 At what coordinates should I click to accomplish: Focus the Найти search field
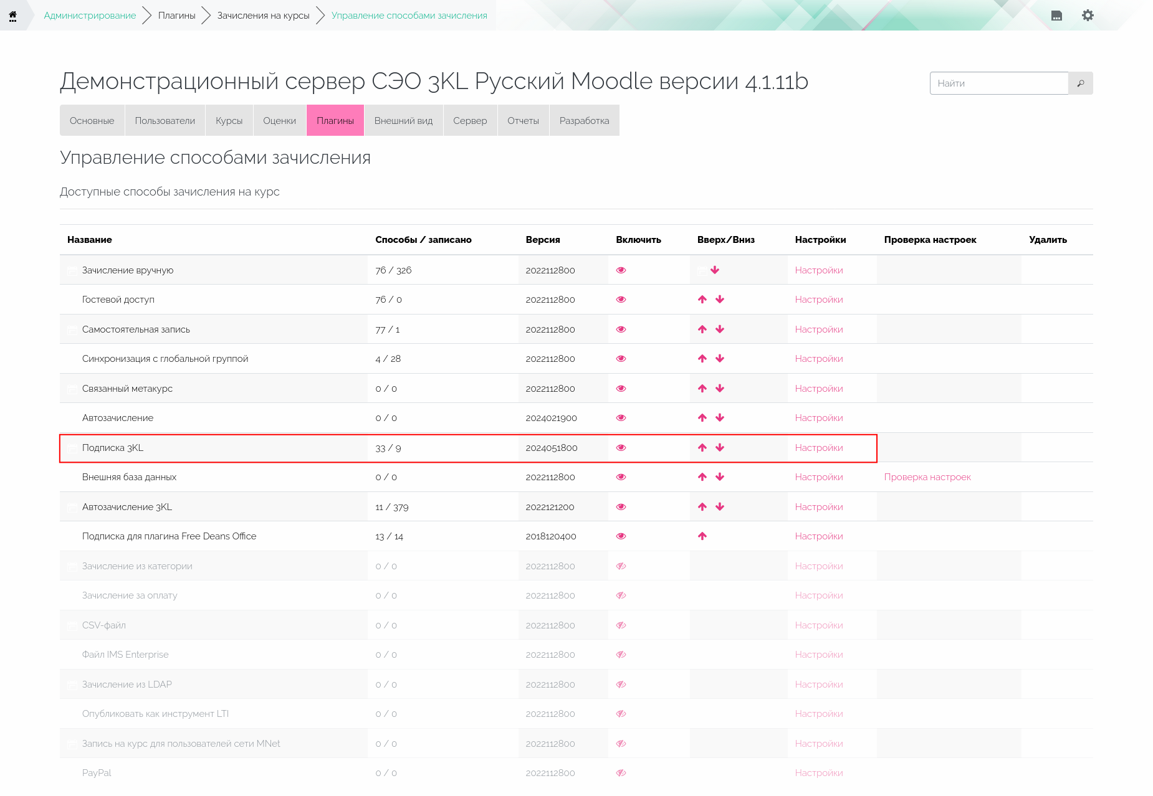coord(998,83)
